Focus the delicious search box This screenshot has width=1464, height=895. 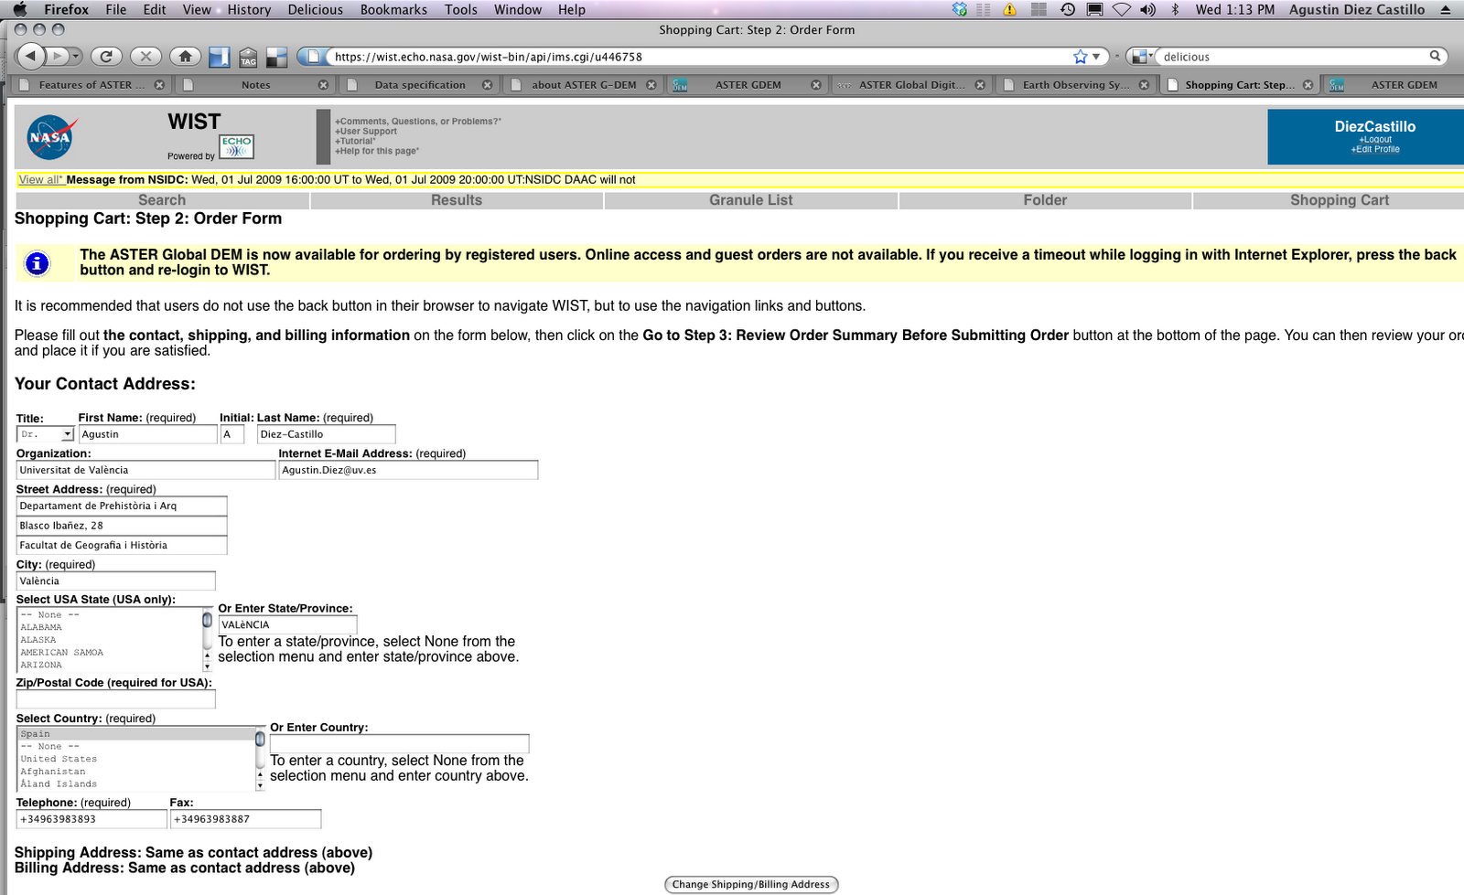point(1292,57)
